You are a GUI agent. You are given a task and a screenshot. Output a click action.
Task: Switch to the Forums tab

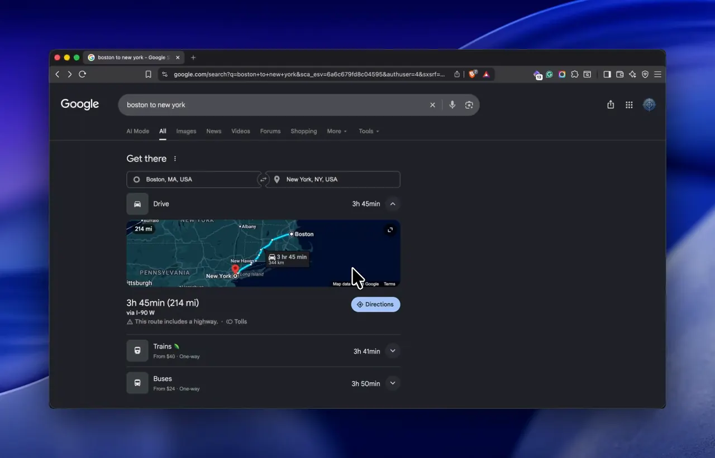click(270, 131)
